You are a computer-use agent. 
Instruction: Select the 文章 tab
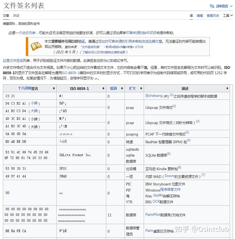point(6,16)
